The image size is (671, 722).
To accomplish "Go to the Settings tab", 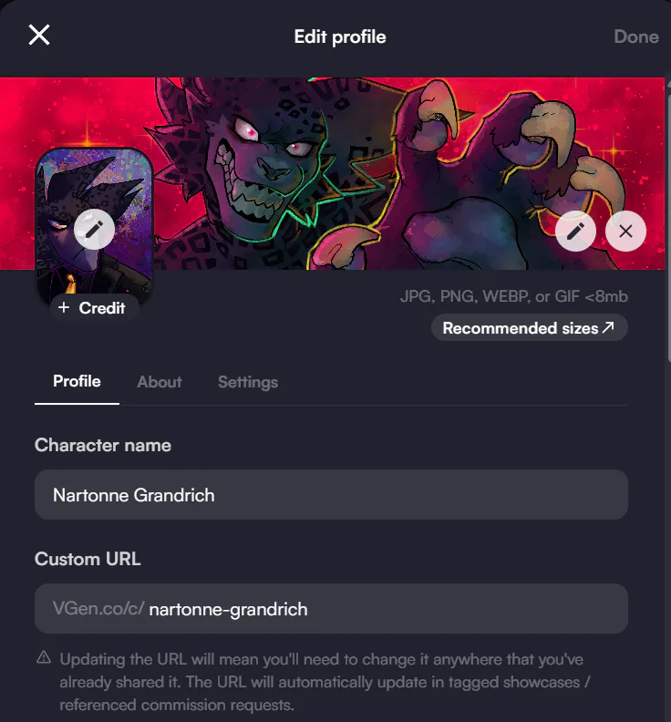I will coord(248,383).
